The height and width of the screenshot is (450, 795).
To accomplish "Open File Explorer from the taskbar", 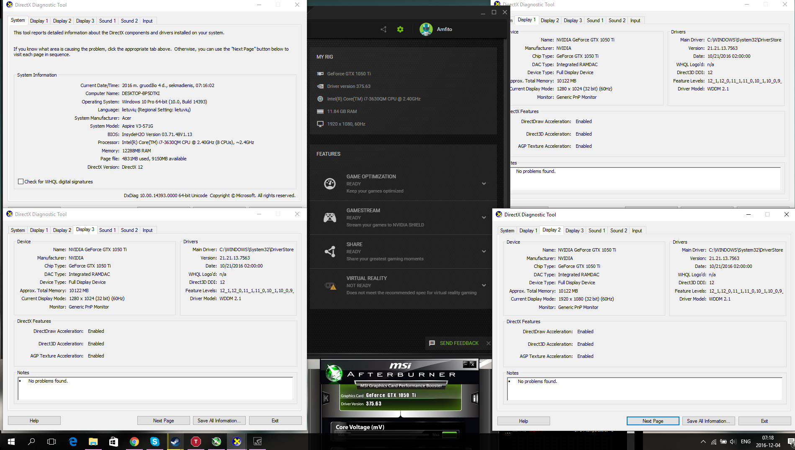I will click(x=93, y=441).
